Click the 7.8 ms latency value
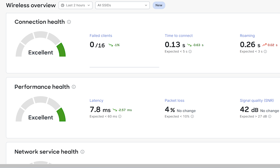 pos(100,110)
